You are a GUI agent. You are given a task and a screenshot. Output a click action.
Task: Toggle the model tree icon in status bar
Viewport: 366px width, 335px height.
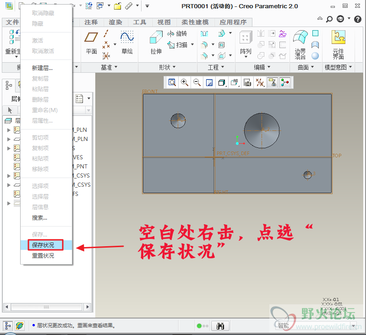click(8, 326)
